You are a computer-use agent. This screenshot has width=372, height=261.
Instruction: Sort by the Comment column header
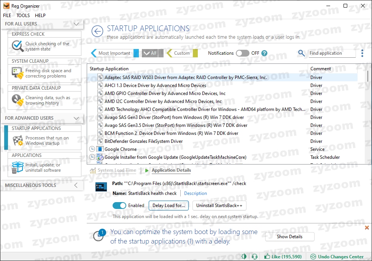click(332, 69)
